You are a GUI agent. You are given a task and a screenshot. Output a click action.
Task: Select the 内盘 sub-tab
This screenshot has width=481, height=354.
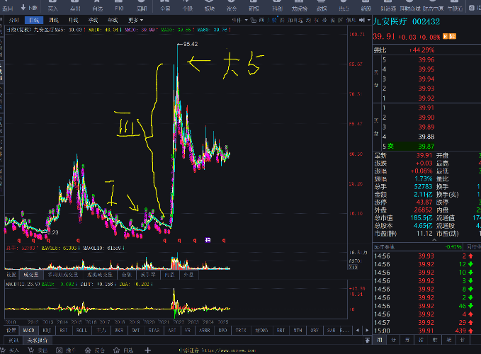[x=169, y=275]
